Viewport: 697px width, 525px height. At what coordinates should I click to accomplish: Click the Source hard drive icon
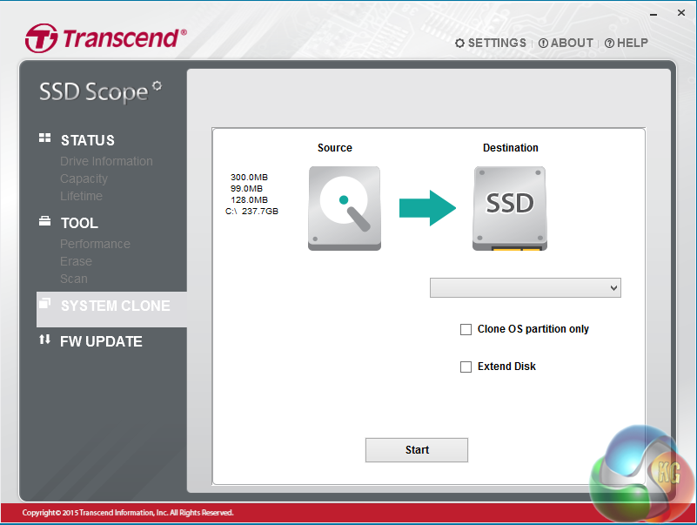[x=344, y=207]
